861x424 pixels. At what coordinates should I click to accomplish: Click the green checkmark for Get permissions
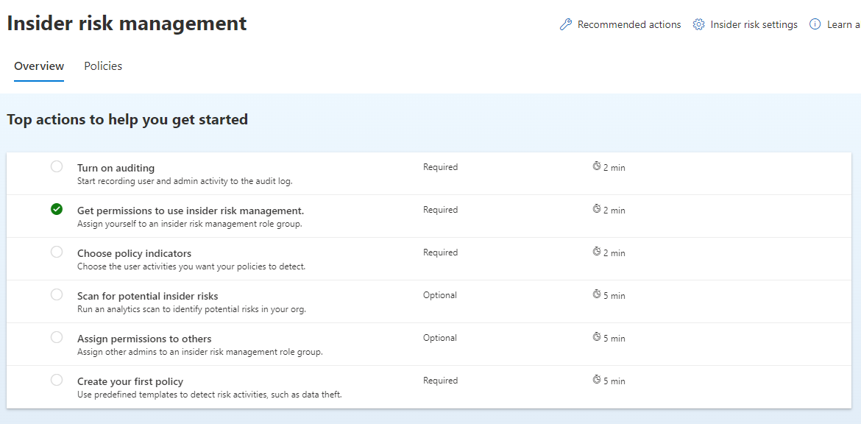pyautogui.click(x=57, y=209)
